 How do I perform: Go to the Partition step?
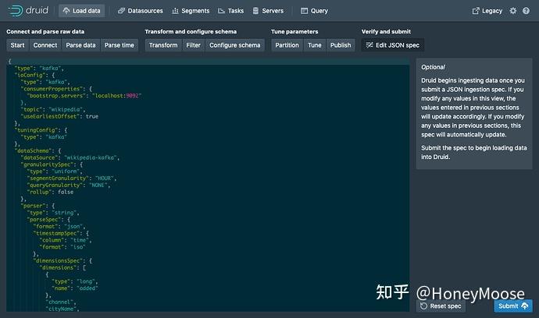(287, 45)
